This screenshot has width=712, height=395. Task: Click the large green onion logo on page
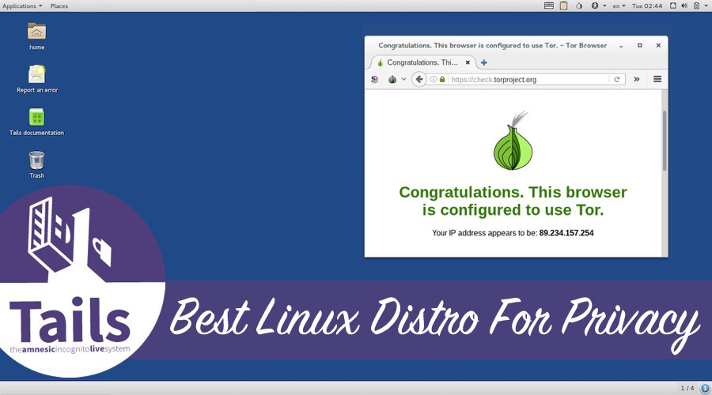click(513, 141)
